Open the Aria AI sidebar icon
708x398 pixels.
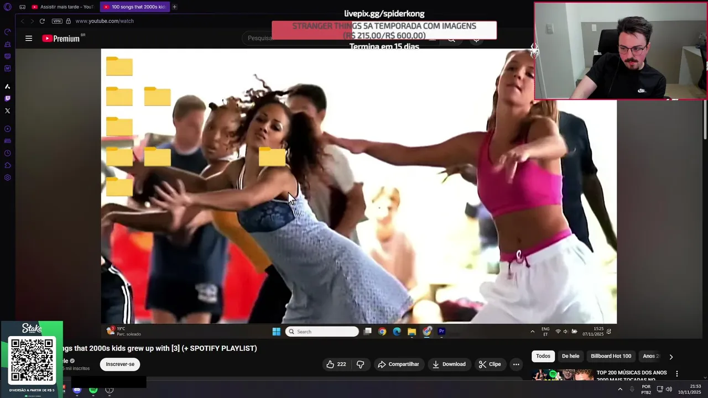pyautogui.click(x=8, y=86)
